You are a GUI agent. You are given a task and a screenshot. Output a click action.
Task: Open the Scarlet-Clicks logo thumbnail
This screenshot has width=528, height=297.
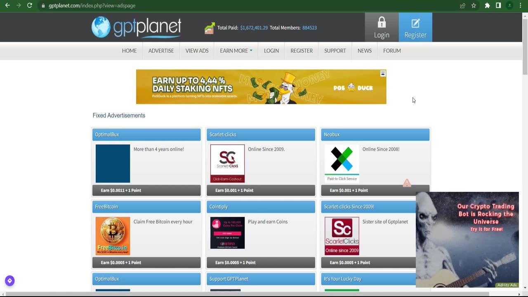click(x=227, y=163)
